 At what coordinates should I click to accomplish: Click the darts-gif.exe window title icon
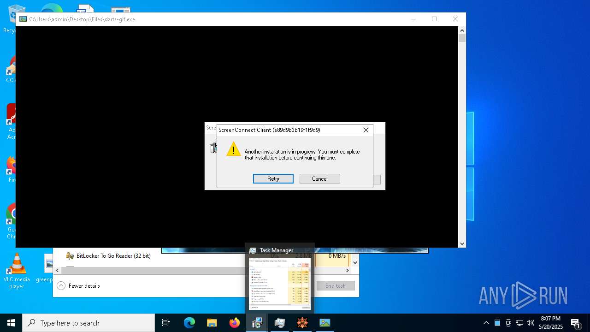pos(23,19)
